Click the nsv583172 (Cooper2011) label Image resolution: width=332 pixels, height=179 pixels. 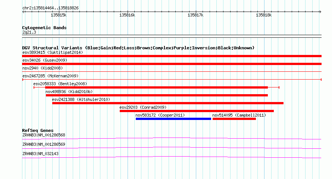point(160,115)
